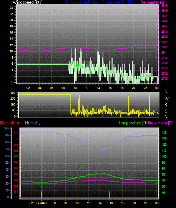Click the '24 hour graph day : November 21 2024' heading
The width and height of the screenshot is (176, 208).
click(101, 2)
